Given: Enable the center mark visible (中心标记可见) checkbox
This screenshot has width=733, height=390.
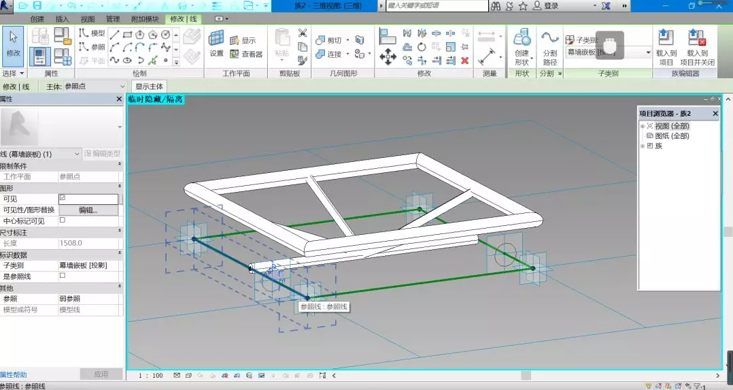Looking at the screenshot, I should [x=63, y=221].
